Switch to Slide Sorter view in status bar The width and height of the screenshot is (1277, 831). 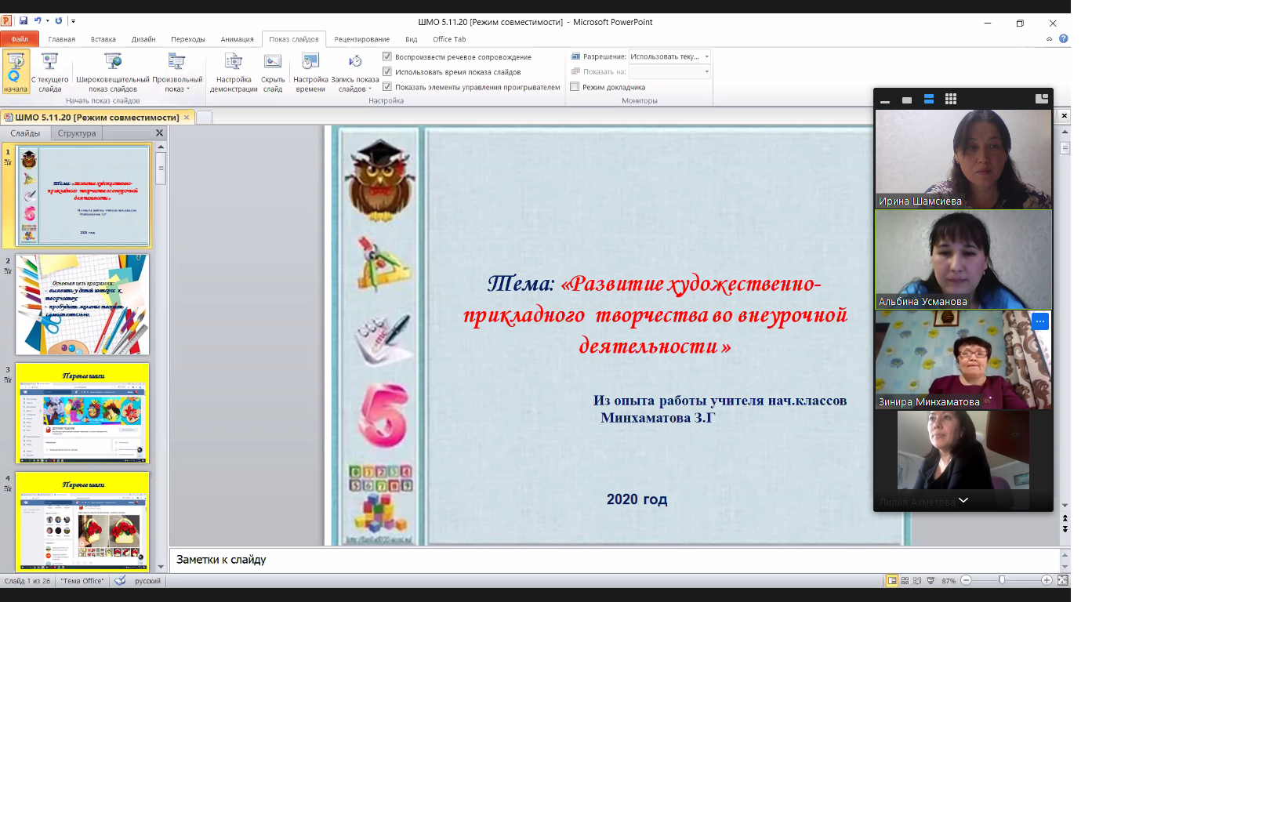[905, 581]
